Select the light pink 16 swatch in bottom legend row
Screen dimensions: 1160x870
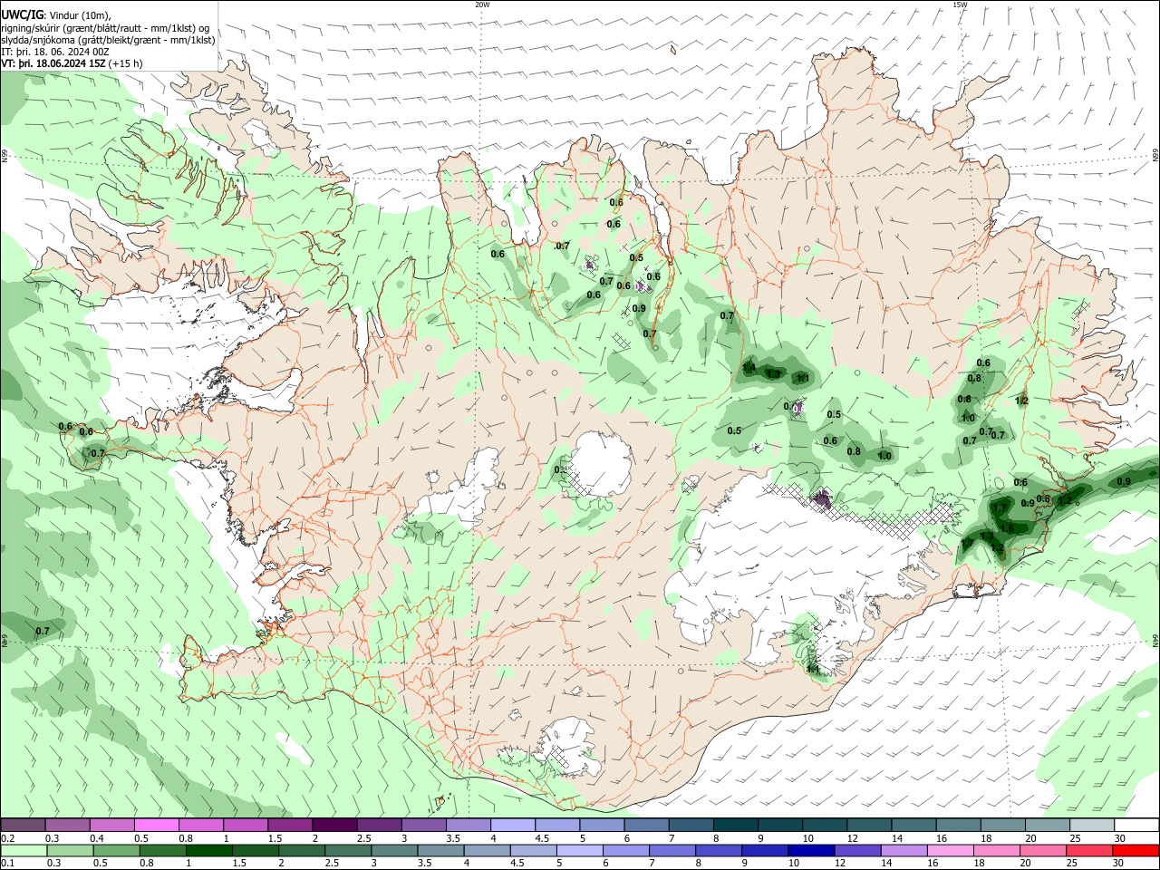951,850
